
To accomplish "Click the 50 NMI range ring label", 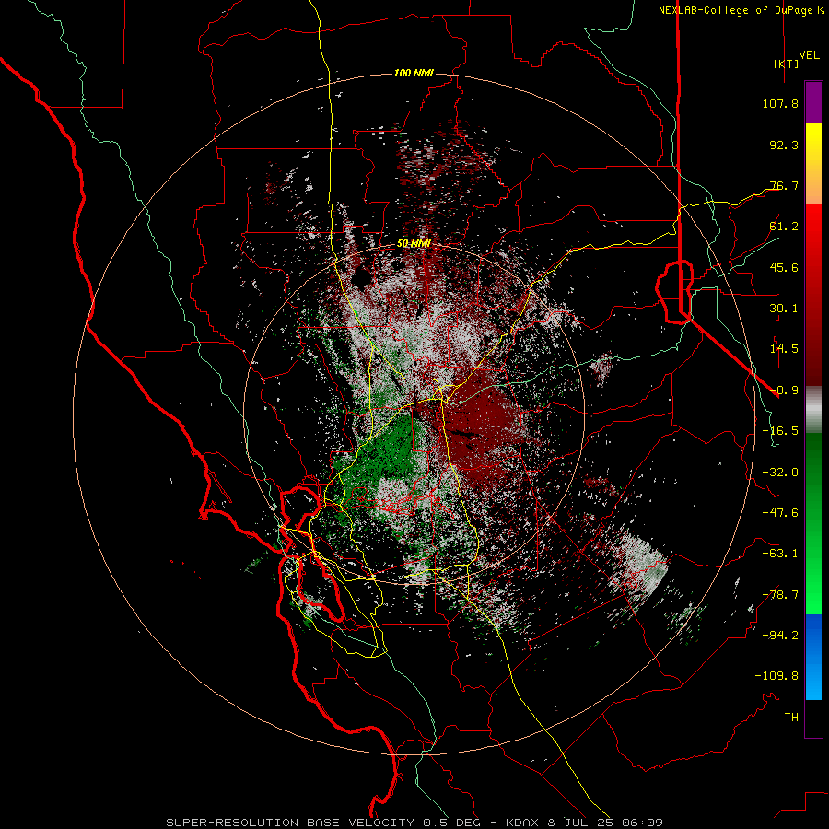I will pyautogui.click(x=414, y=244).
